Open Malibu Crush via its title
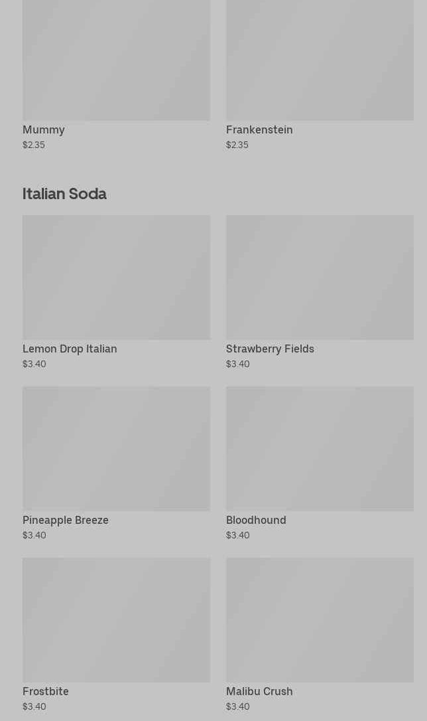This screenshot has width=427, height=721. point(259,692)
